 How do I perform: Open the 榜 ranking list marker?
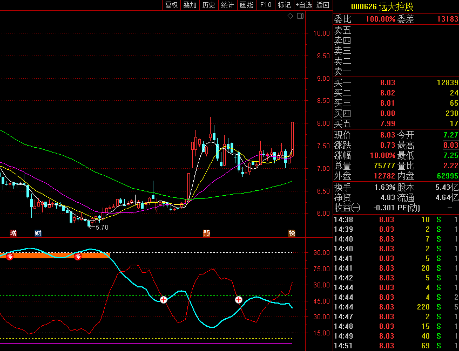click(x=292, y=233)
